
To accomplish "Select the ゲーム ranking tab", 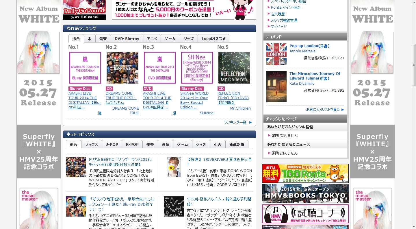I will (x=170, y=38).
